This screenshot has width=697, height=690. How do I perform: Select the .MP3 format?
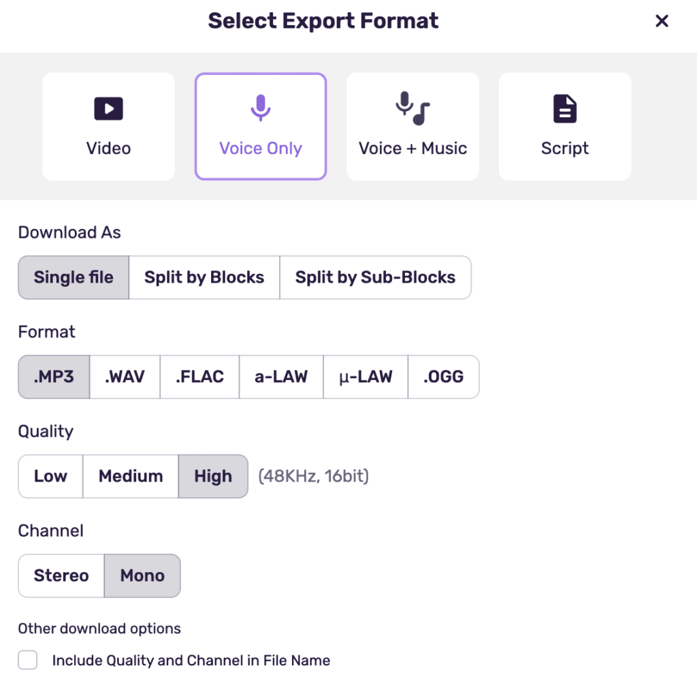tap(53, 377)
